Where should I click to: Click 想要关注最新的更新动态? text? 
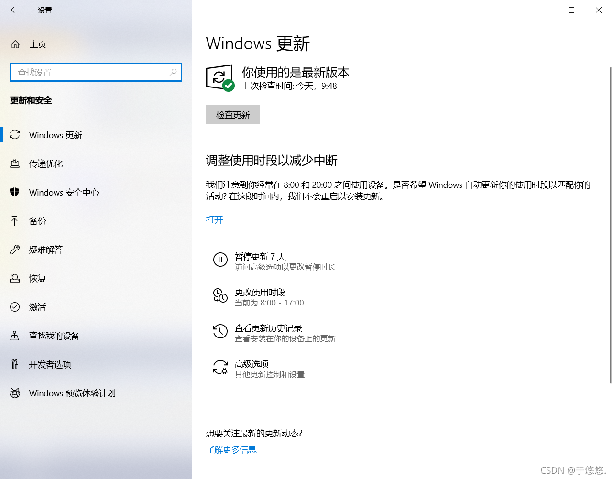[254, 434]
